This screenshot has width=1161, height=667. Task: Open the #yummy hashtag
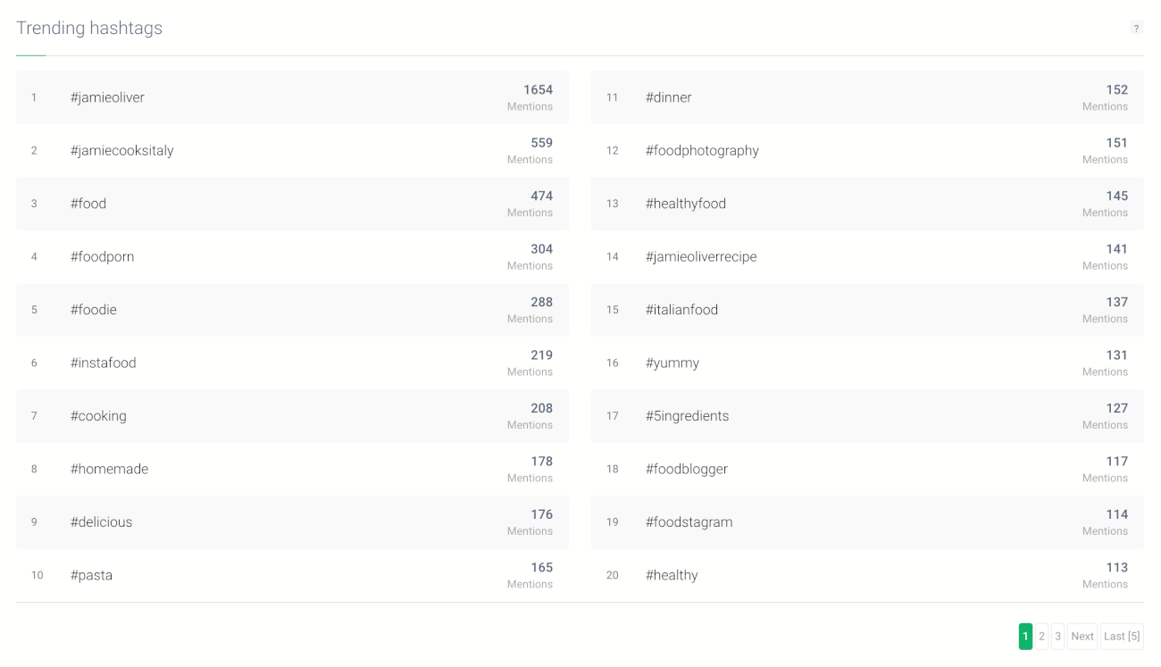click(x=672, y=363)
